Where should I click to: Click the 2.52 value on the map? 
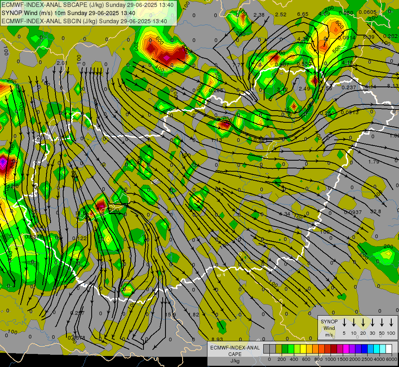coord(281,15)
